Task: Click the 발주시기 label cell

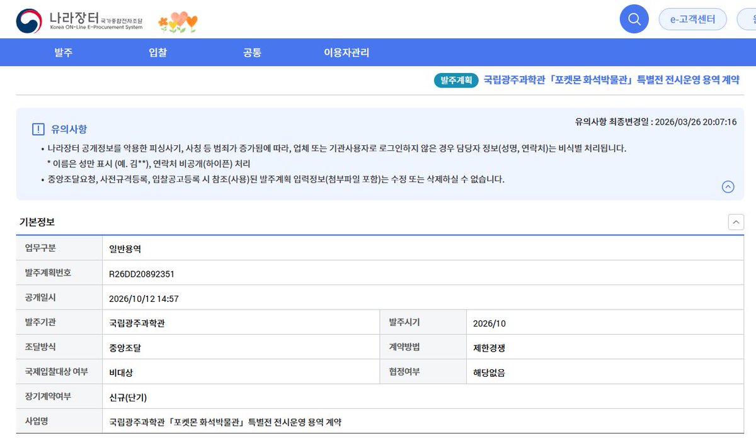Action: pyautogui.click(x=423, y=322)
